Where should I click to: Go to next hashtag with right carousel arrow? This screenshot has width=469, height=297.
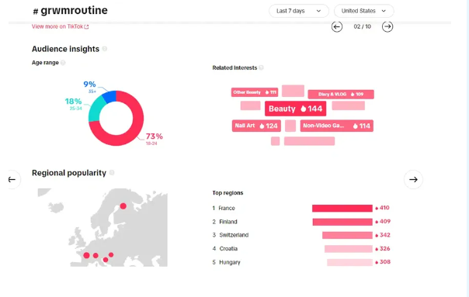[x=413, y=179]
